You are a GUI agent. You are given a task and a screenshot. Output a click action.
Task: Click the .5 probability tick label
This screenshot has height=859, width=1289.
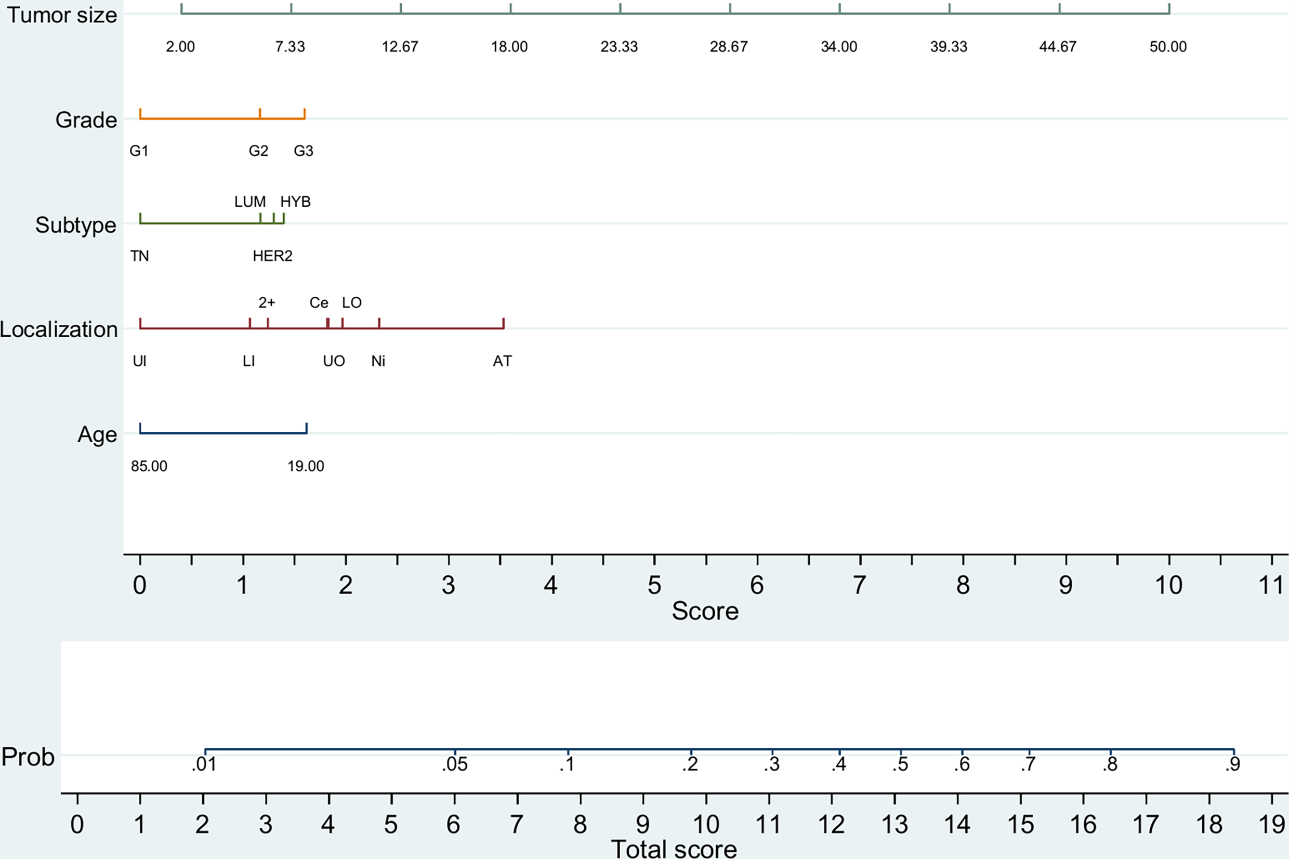(x=900, y=764)
